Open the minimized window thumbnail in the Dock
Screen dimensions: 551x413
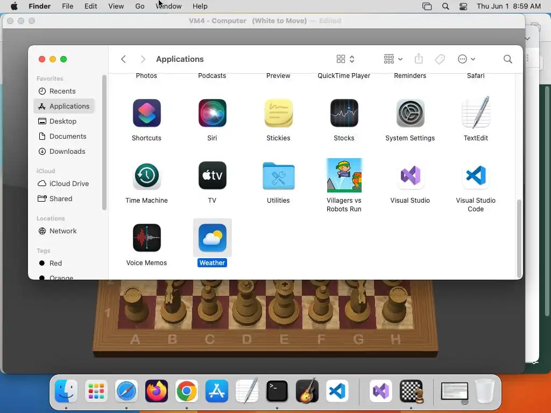coord(454,392)
